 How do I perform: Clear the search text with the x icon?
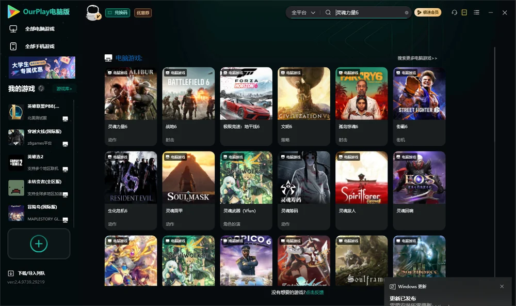pos(407,12)
